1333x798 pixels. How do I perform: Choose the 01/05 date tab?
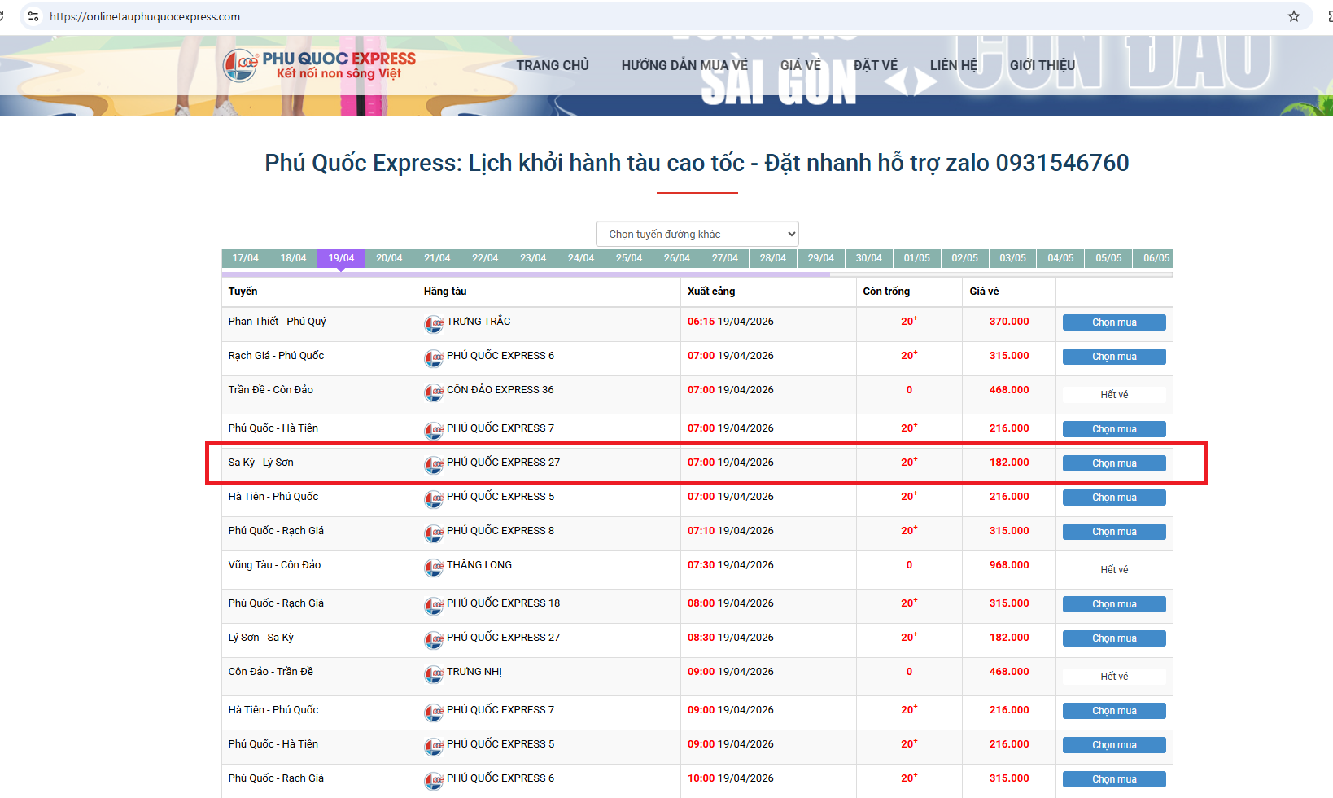click(x=916, y=258)
